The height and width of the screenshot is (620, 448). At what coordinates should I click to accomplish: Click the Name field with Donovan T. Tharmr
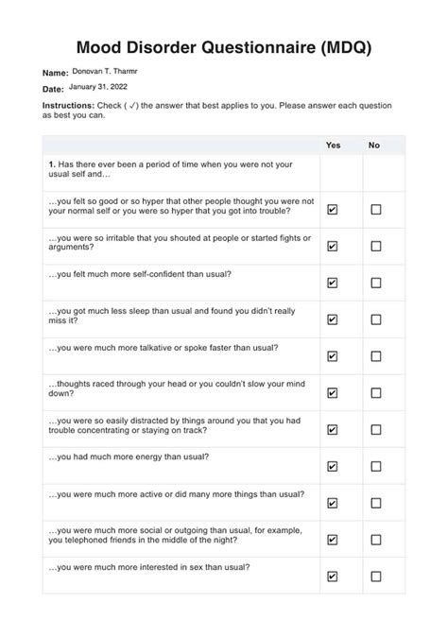pos(105,72)
